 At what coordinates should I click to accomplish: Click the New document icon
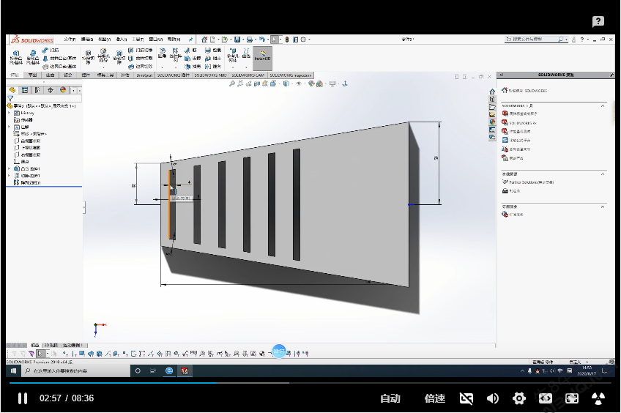[x=212, y=40]
